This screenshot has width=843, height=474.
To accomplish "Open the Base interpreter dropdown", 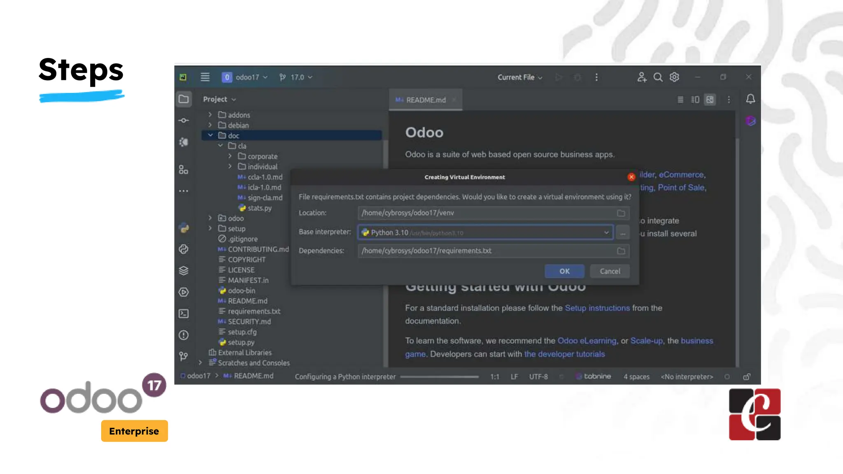I will pyautogui.click(x=606, y=232).
